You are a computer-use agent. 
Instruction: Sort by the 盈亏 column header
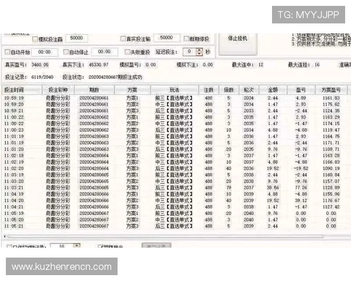pos(301,90)
